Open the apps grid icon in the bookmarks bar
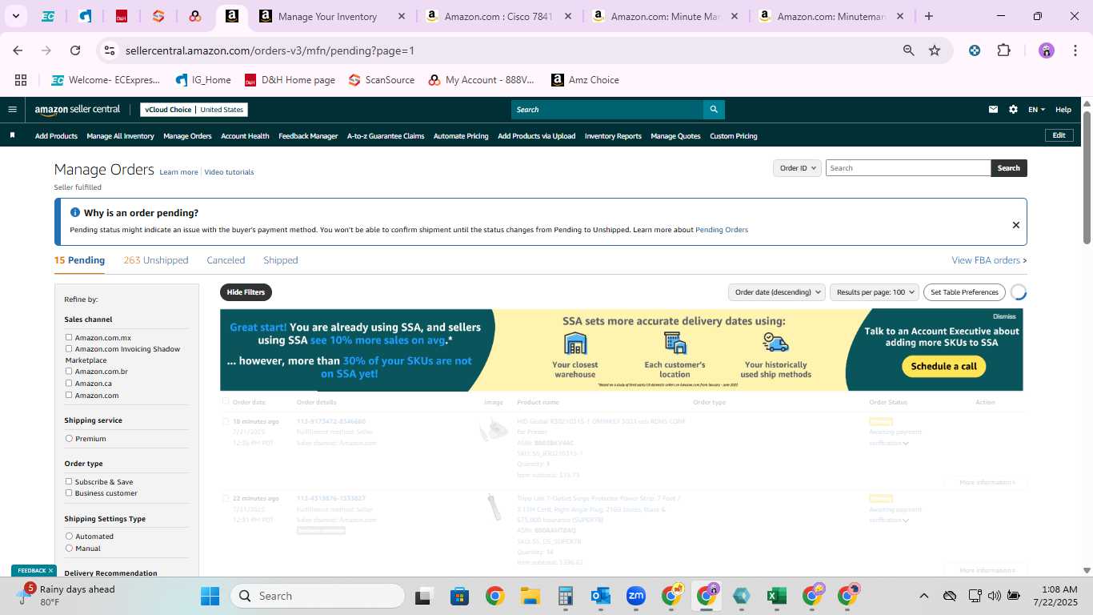 click(x=21, y=80)
